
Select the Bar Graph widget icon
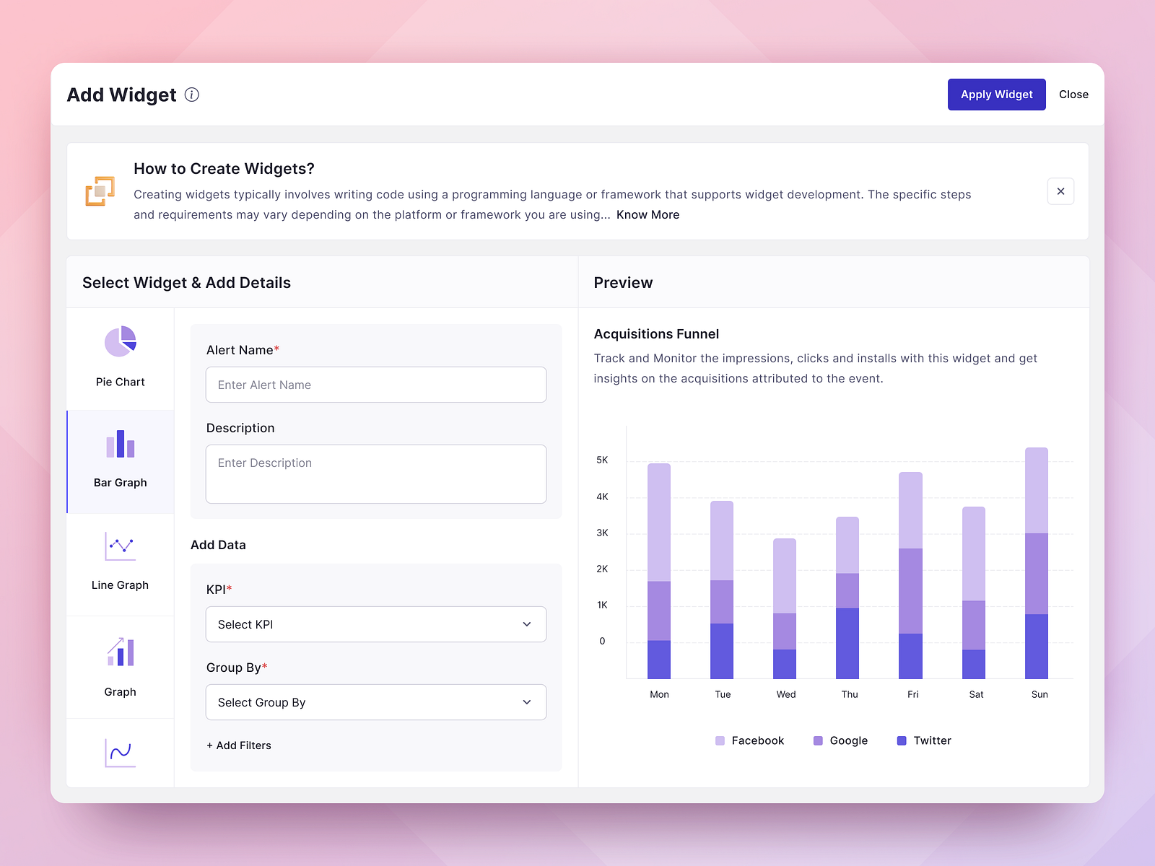click(120, 443)
